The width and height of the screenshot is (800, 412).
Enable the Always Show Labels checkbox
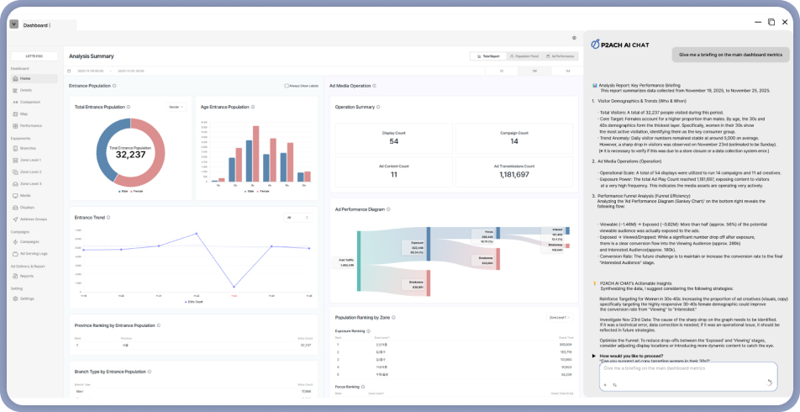click(x=287, y=86)
